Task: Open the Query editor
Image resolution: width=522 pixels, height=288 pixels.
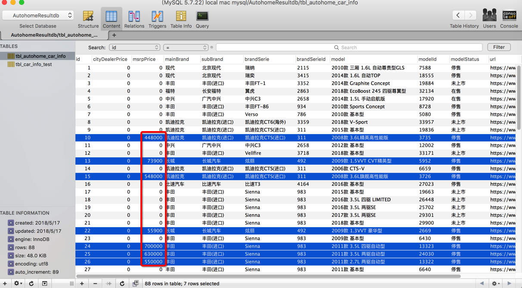Action: pos(202,19)
